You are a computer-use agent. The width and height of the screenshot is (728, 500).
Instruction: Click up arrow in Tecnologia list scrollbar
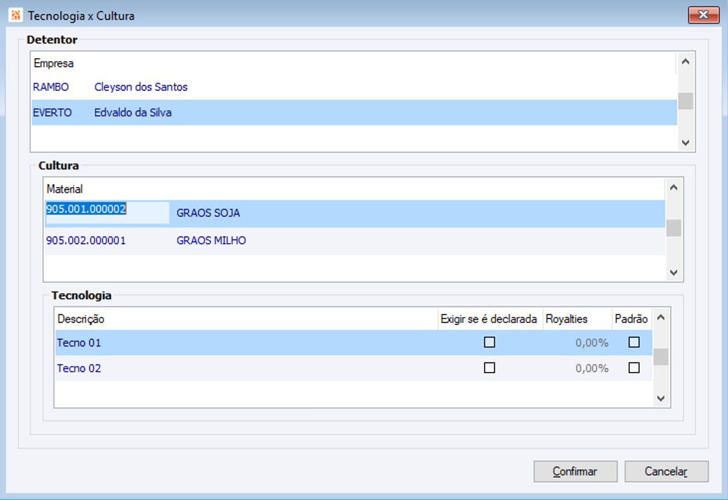pos(661,318)
